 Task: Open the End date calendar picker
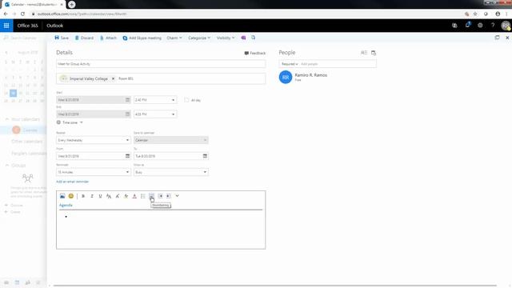(x=127, y=114)
